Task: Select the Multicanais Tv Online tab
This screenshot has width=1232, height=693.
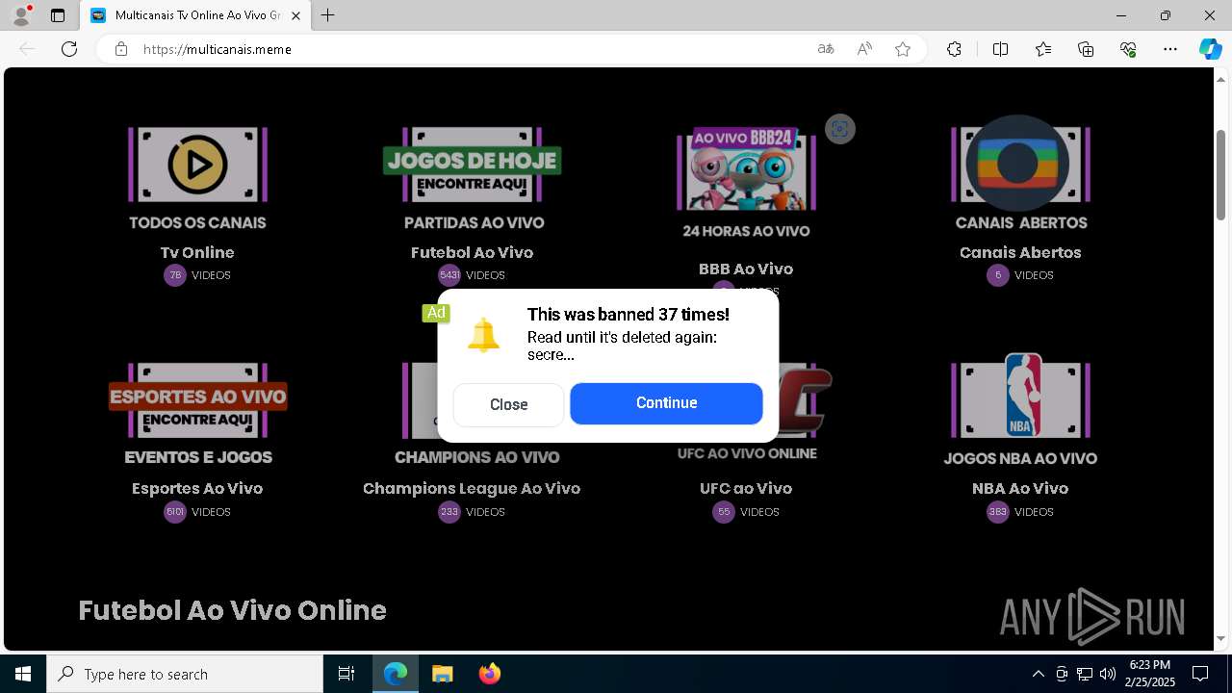Action: pyautogui.click(x=195, y=15)
